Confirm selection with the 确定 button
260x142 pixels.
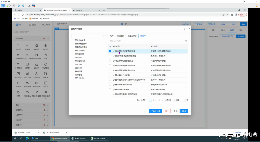point(184,111)
